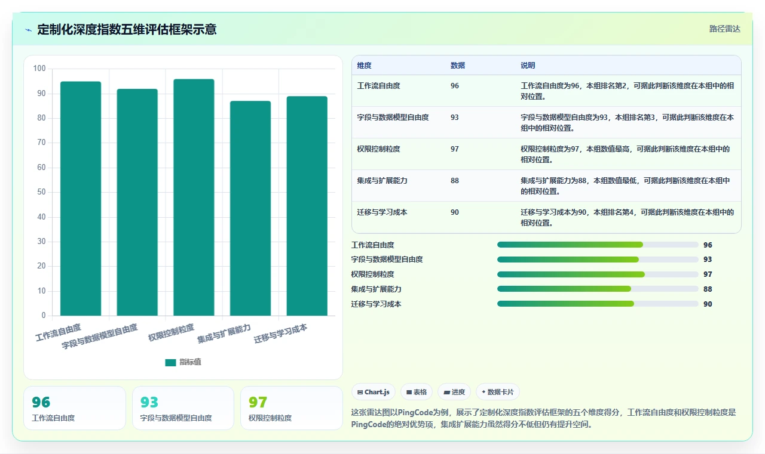The image size is (765, 454).
Task: Click the description starting 工作流自由度为96
Action: (627, 91)
